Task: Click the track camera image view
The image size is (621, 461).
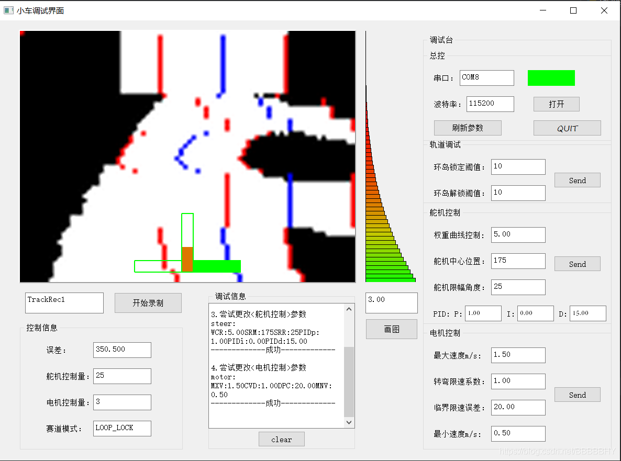Action: (187, 156)
